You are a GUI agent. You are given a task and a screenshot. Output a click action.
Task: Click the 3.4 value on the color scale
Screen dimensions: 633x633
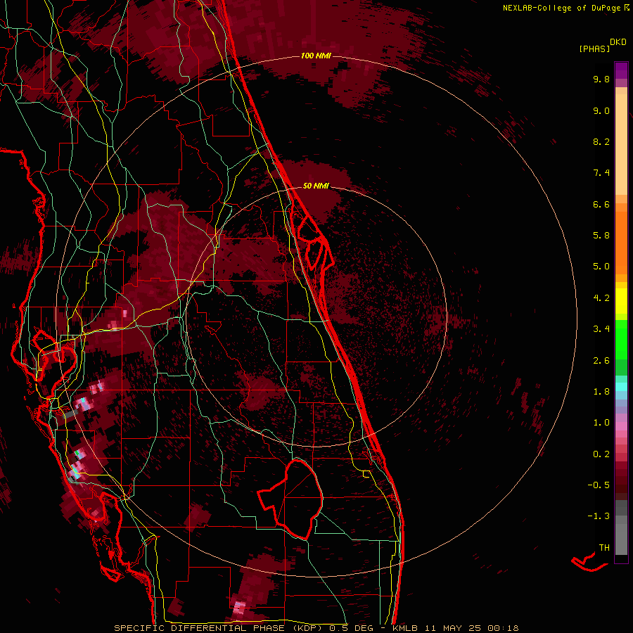coord(601,329)
